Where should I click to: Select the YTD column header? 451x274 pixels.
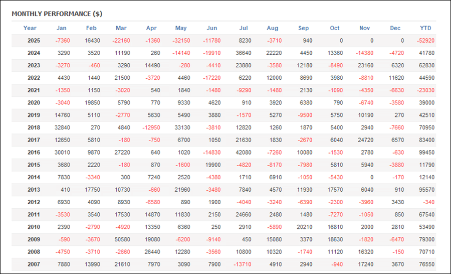pyautogui.click(x=425, y=28)
